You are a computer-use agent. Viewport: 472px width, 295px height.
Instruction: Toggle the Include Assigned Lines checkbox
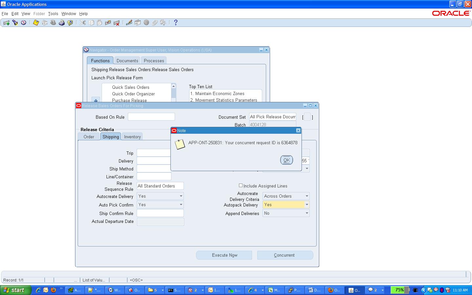241,186
